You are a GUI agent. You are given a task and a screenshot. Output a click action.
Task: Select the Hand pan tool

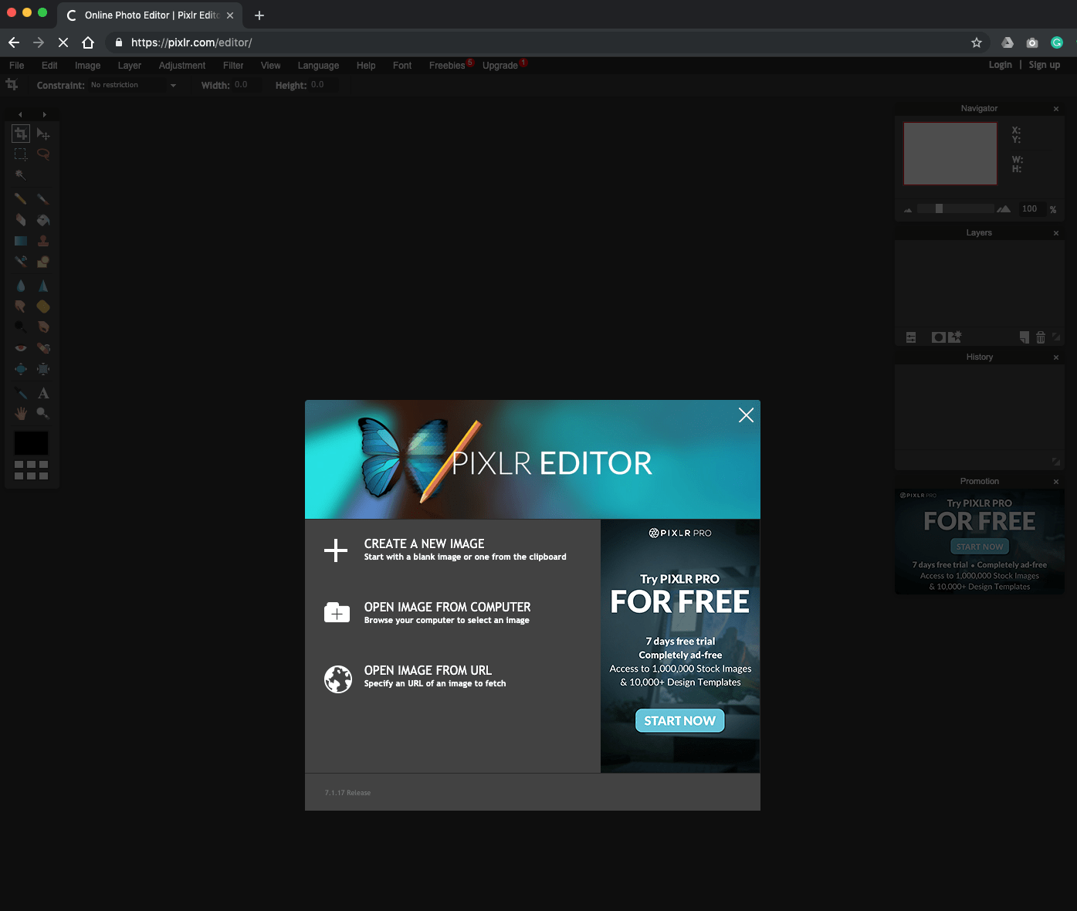pos(21,414)
